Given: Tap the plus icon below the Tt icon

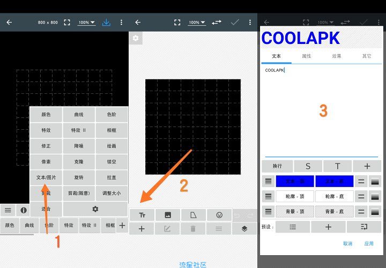Looking at the screenshot, I should point(142,229).
